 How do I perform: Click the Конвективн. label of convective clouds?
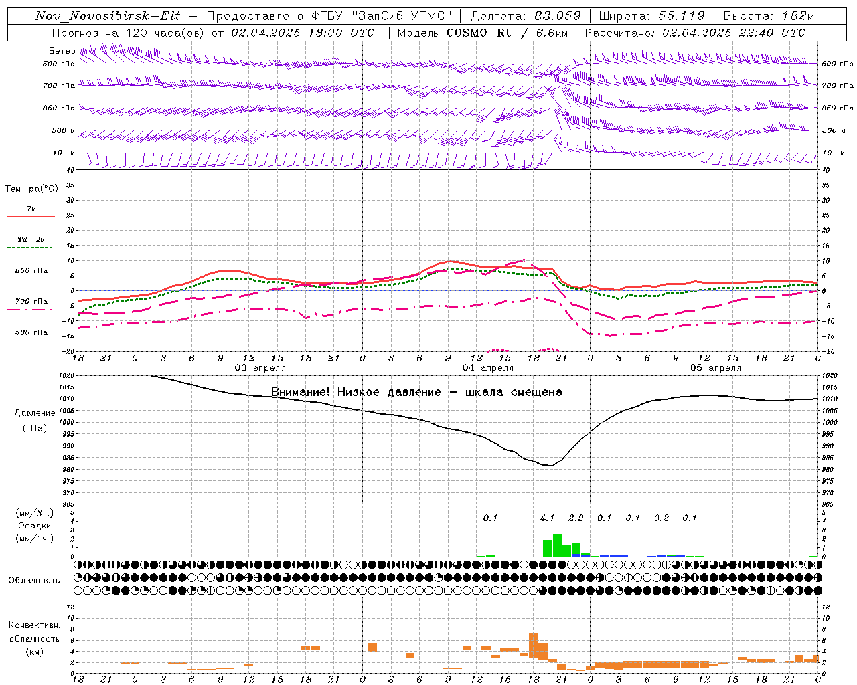[35, 625]
